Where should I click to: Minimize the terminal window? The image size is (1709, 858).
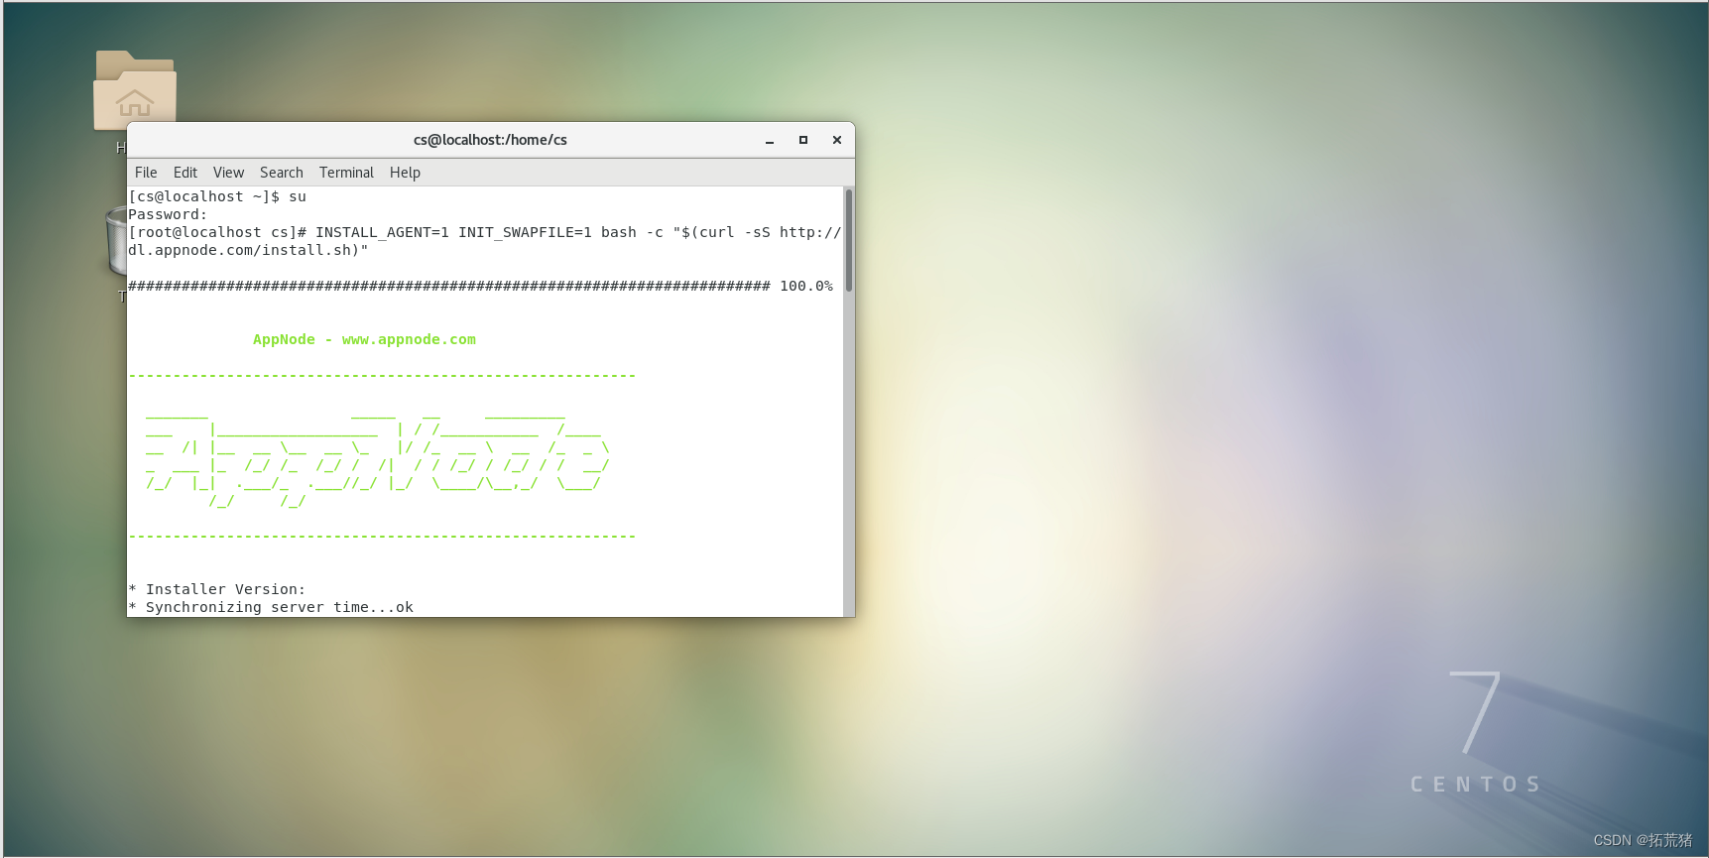770,141
